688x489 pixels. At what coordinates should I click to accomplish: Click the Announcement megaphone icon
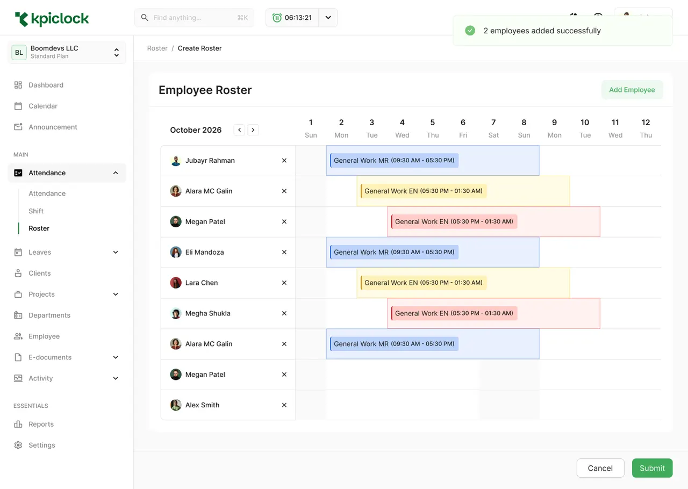click(18, 127)
